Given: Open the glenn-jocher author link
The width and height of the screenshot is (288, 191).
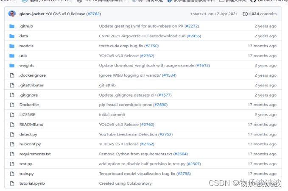Looking at the screenshot, I should 32,14.
